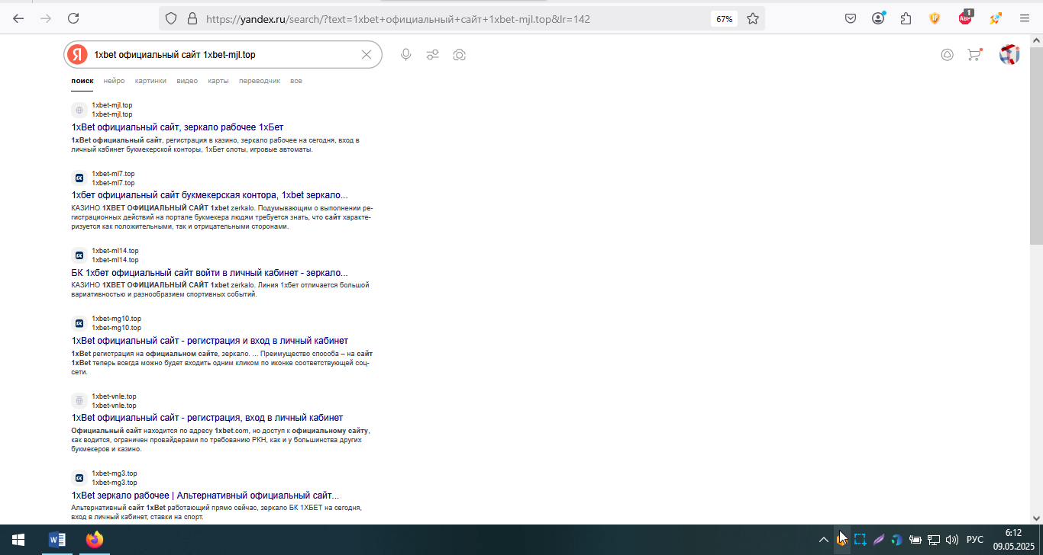1043x555 pixels.
Task: Open result '1хбет официальный сайт букмекерская контора'
Action: click(x=210, y=195)
